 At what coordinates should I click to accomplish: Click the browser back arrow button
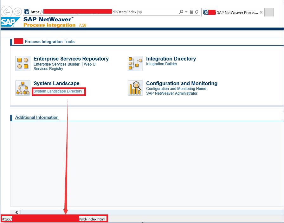coord(7,12)
